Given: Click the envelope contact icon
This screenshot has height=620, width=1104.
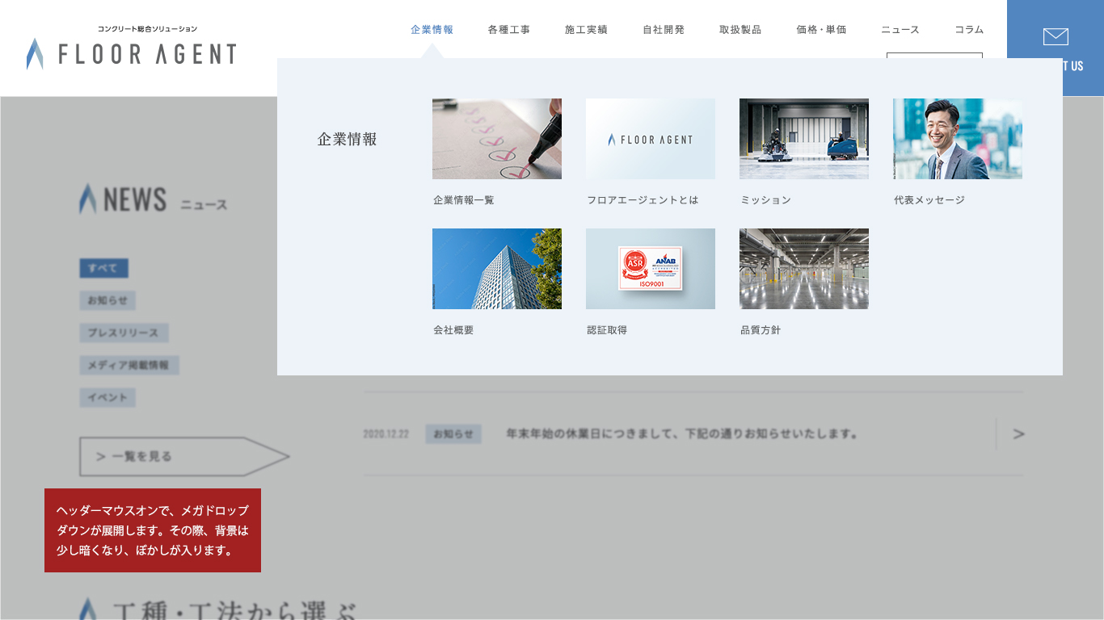Looking at the screenshot, I should pos(1056,37).
